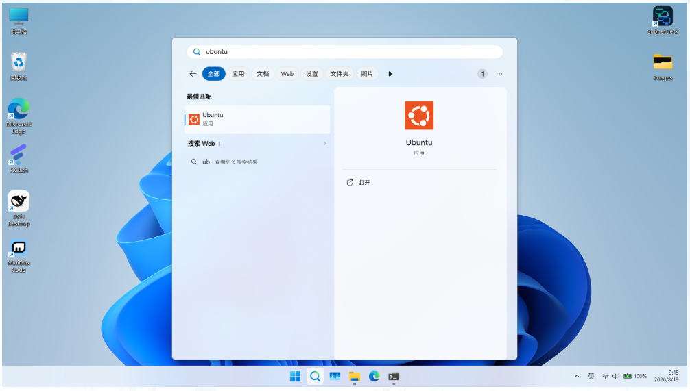
Task: Click inside the ubuntu search box
Action: click(x=344, y=52)
